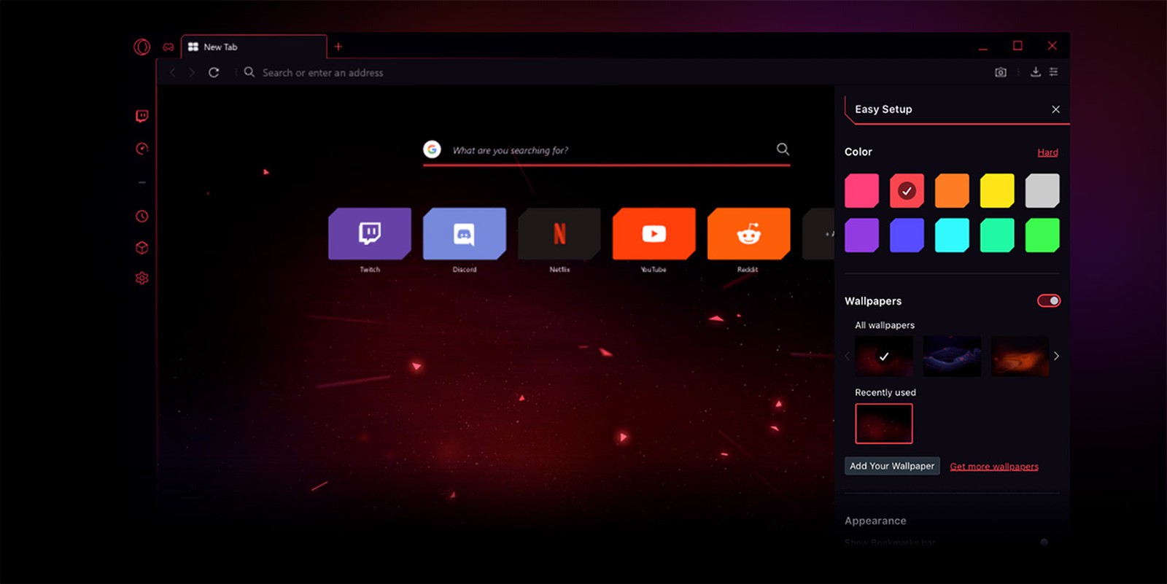Select the recently used wallpaper thumbnail
The height and width of the screenshot is (584, 1167).
pos(884,424)
